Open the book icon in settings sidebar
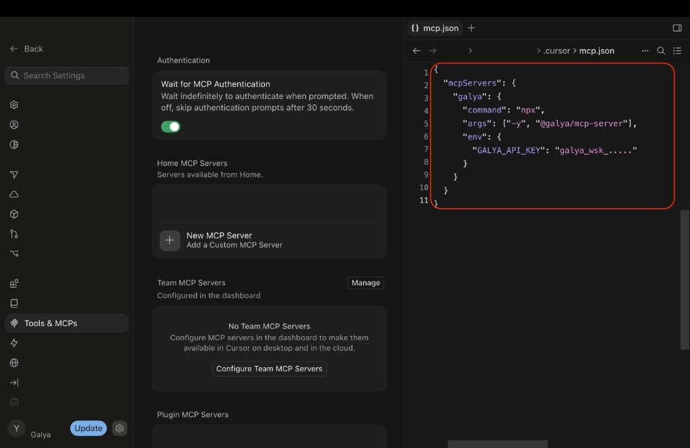The width and height of the screenshot is (690, 448). tap(14, 303)
